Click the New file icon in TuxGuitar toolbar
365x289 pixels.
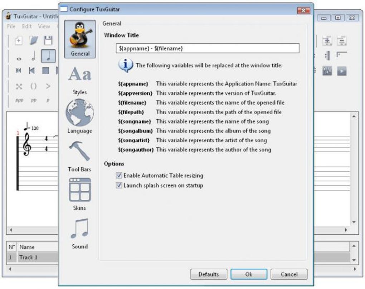click(x=19, y=41)
